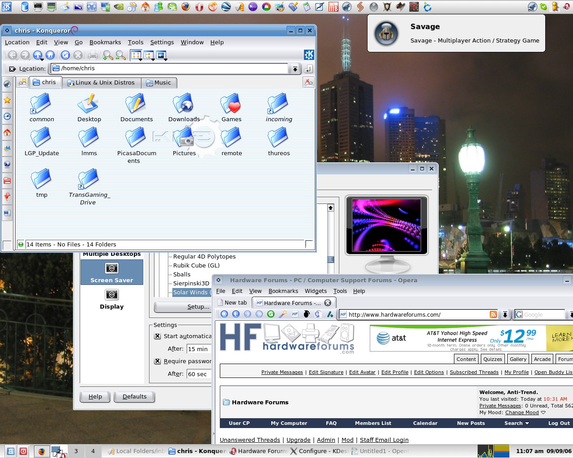The height and width of the screenshot is (458, 573).
Task: Click the Print icon in Konqueror toolbar
Action: [x=93, y=55]
